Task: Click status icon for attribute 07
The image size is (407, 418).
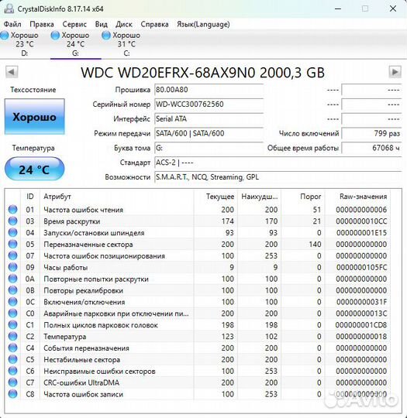Action: 12,255
